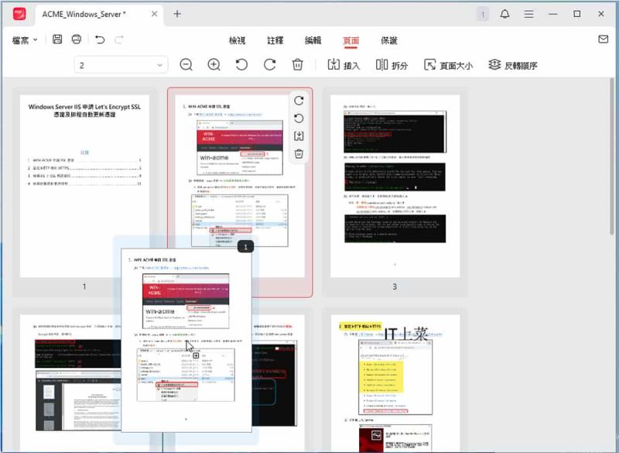The width and height of the screenshot is (619, 453).
Task: Switch to the 註釋 annotation tab
Action: [275, 40]
